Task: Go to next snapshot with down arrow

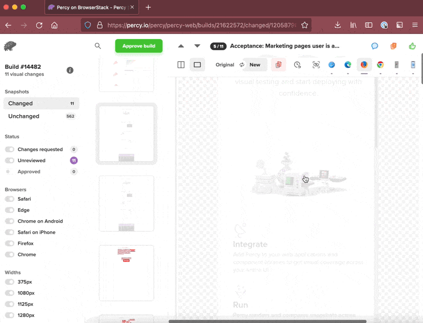Action: tap(197, 46)
